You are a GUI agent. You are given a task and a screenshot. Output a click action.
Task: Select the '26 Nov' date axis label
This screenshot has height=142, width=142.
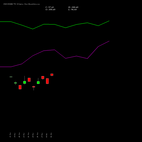click(37, 135)
